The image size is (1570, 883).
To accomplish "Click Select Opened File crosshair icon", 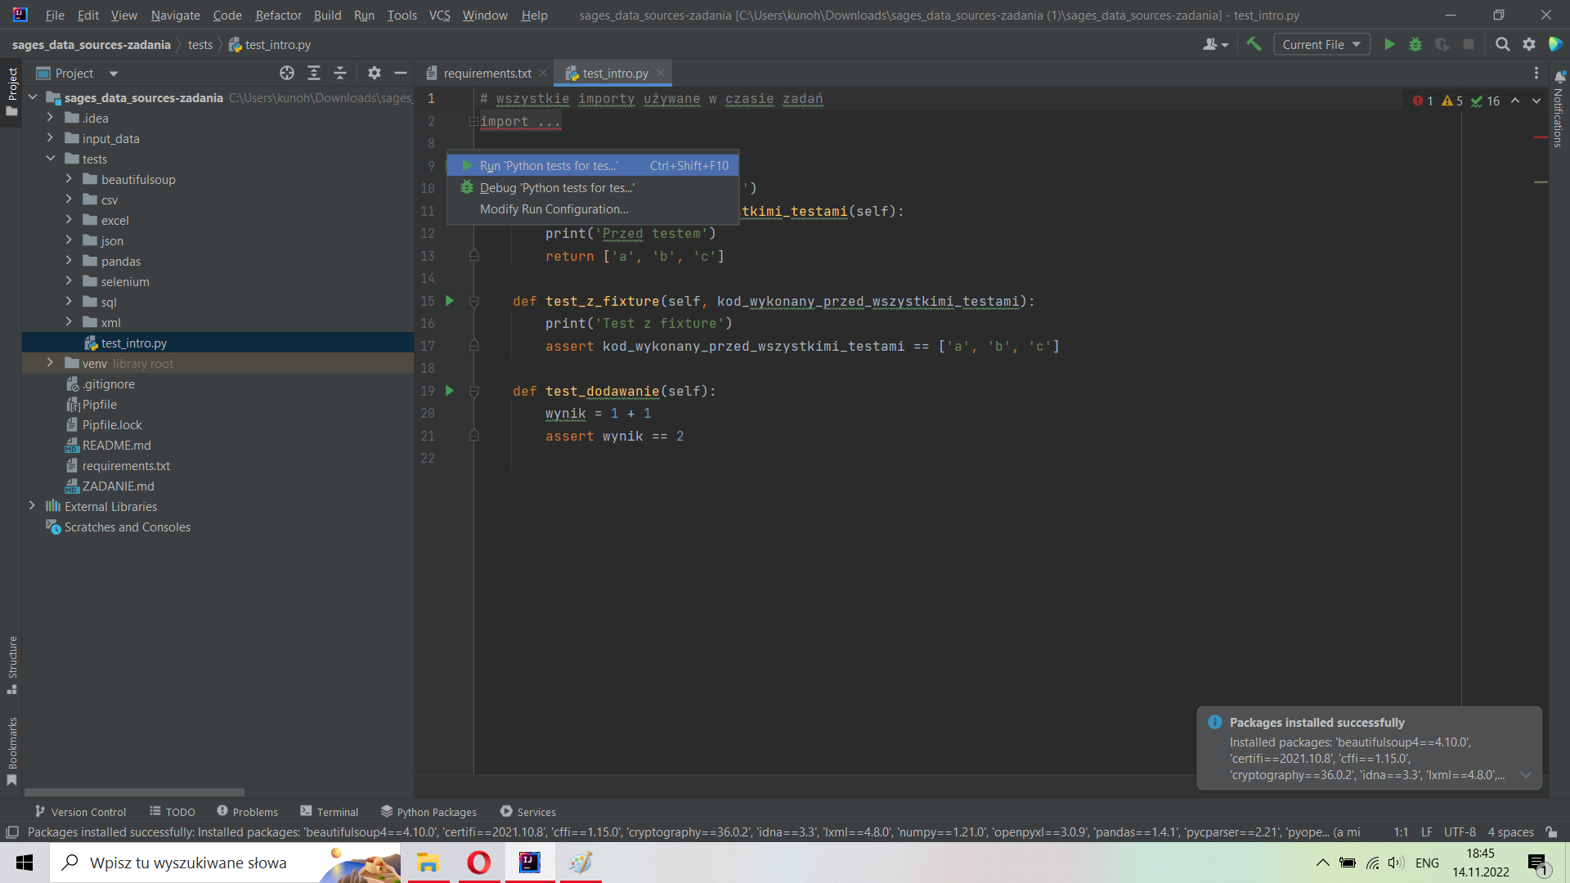I will [287, 73].
